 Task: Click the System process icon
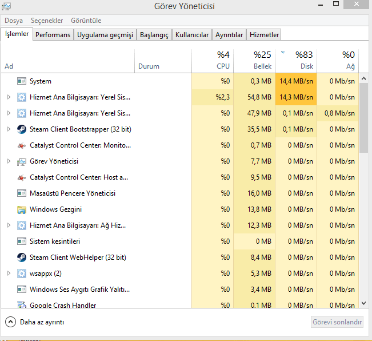(x=22, y=81)
